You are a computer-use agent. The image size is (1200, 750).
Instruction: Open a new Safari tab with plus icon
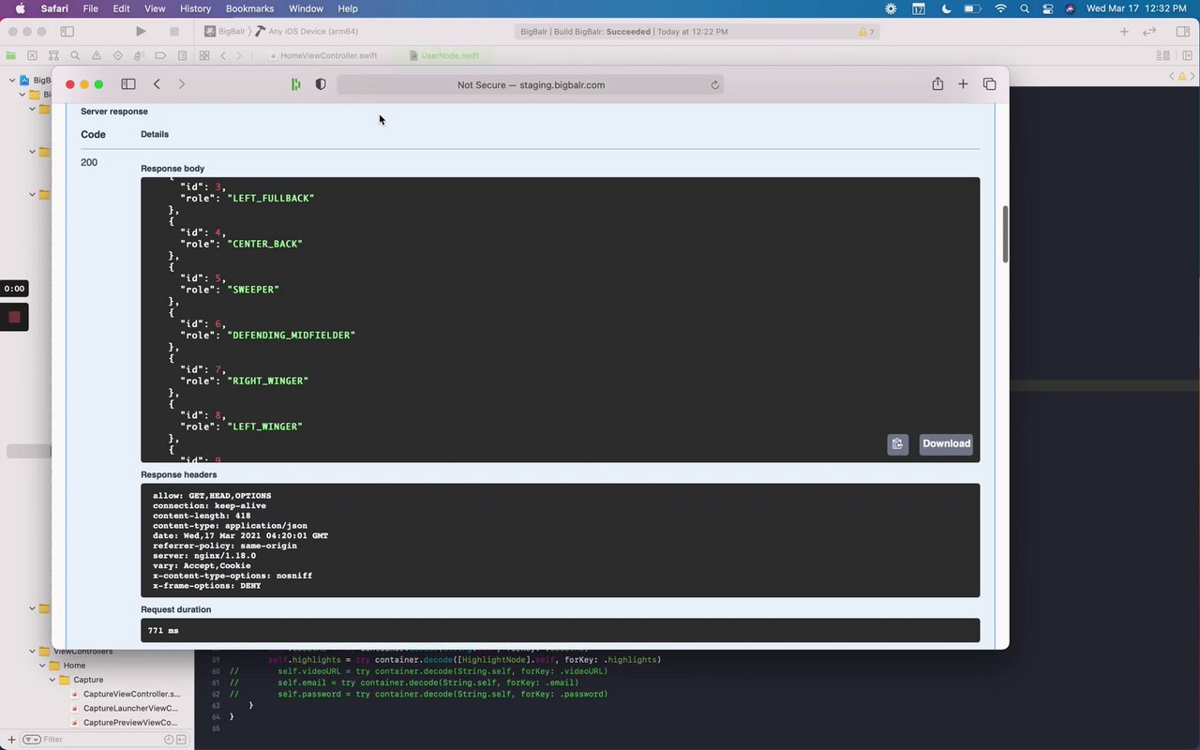pos(963,84)
